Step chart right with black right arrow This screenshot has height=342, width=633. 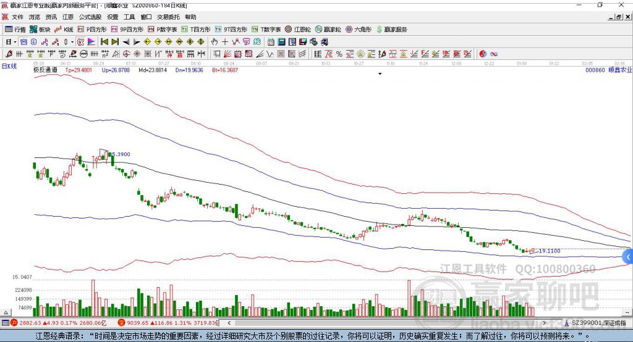(x=137, y=42)
